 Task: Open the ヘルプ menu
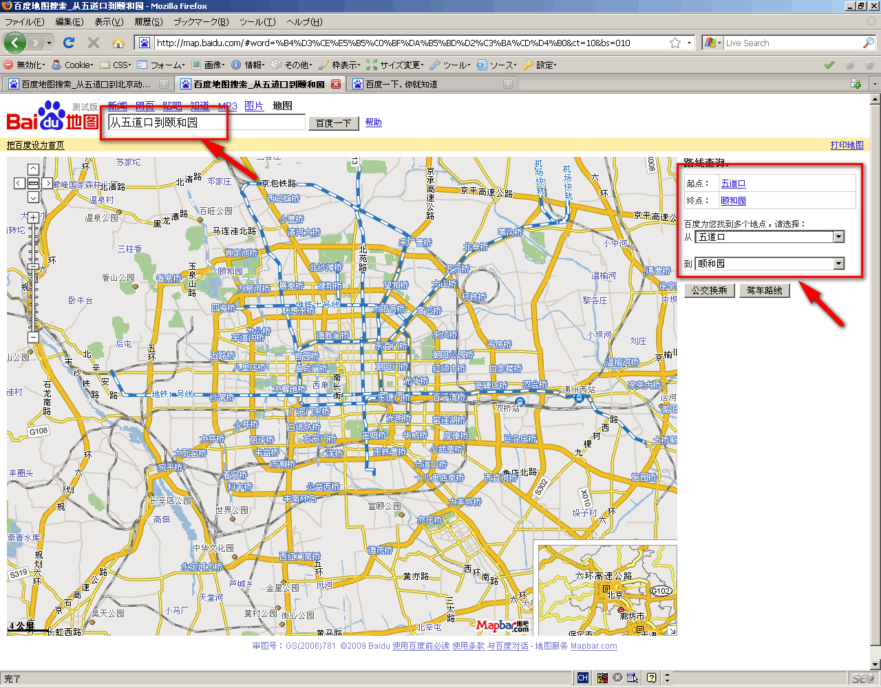(304, 22)
